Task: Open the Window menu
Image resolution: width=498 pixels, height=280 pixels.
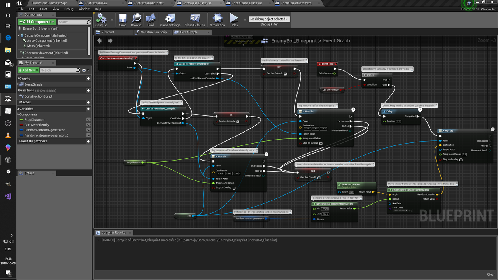Action: pyautogui.click(x=84, y=9)
